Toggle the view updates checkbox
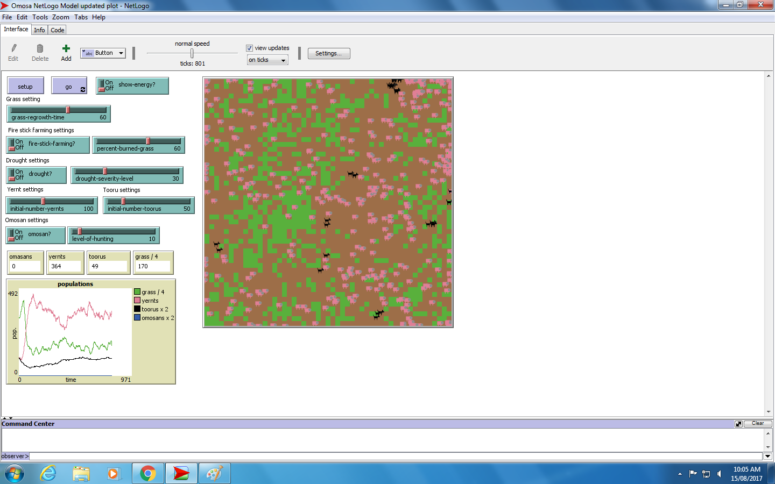This screenshot has height=484, width=775. pos(249,48)
